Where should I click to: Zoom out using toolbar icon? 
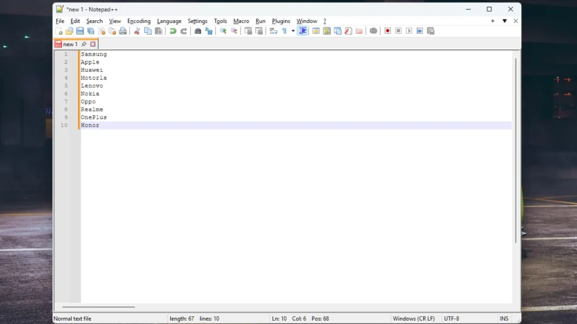(x=234, y=31)
